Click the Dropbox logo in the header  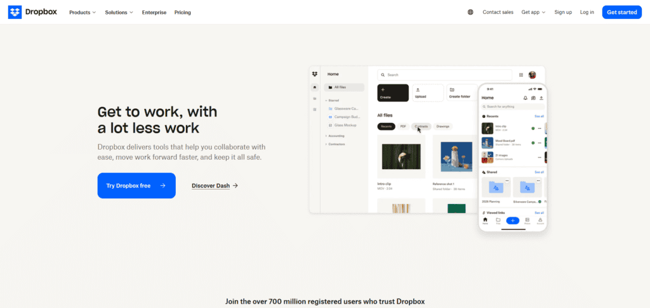[33, 12]
